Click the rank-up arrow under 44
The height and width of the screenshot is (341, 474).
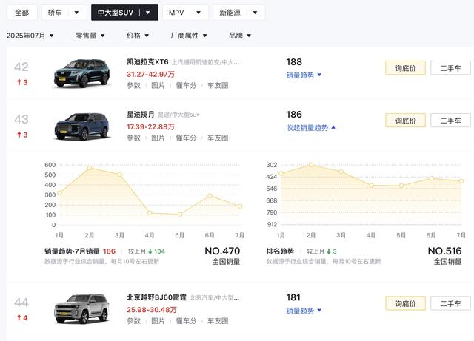[19, 317]
